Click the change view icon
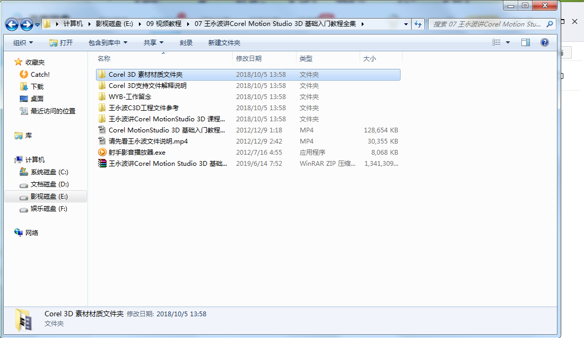 coord(496,42)
